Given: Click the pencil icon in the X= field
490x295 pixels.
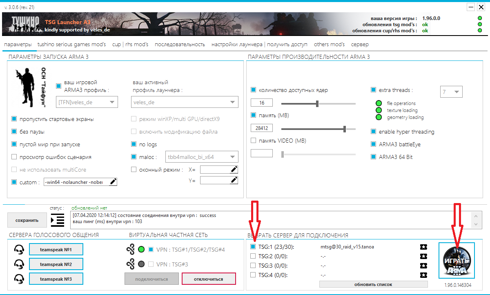Looking at the screenshot, I should 234,169.
